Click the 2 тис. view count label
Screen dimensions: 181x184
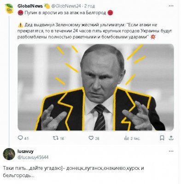(x=135, y=138)
